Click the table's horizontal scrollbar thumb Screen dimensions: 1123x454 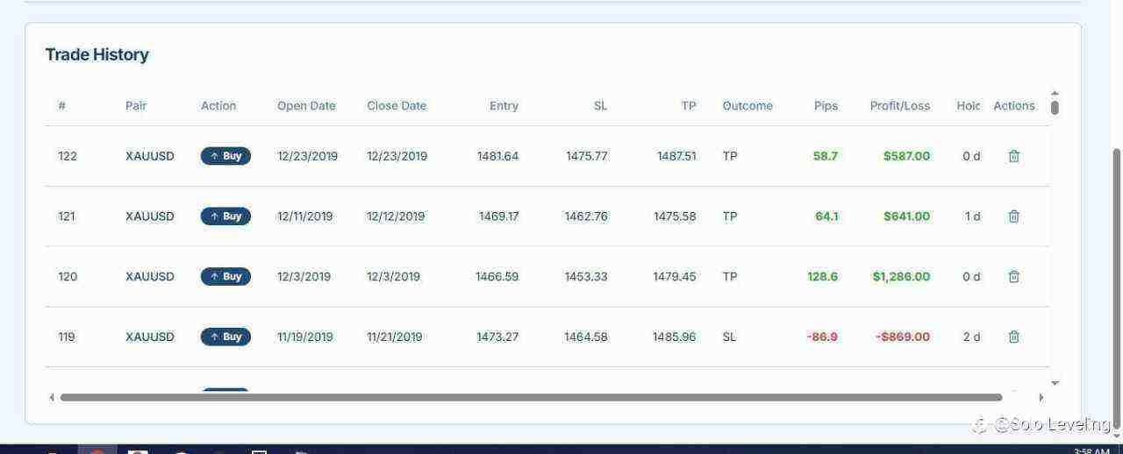pos(531,397)
